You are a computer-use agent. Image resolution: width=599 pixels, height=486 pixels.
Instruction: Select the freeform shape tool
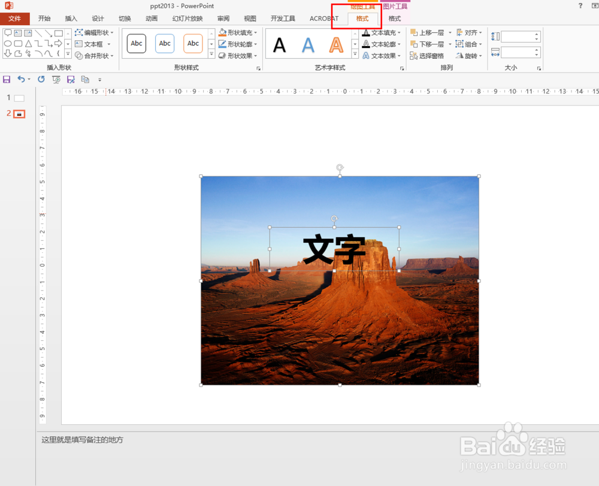(18, 53)
